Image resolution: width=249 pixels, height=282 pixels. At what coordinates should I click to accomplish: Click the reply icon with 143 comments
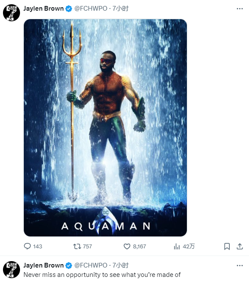27,246
